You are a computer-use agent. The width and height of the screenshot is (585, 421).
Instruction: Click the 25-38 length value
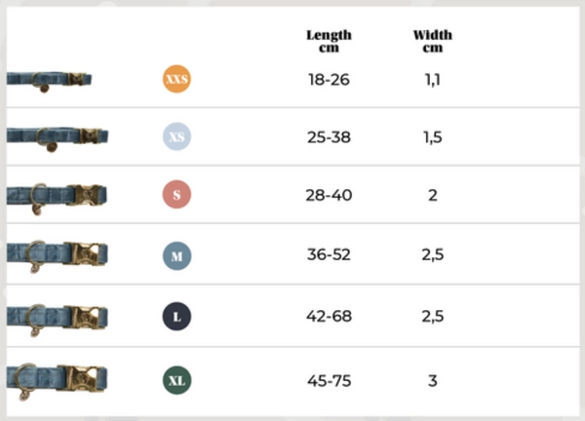click(329, 137)
